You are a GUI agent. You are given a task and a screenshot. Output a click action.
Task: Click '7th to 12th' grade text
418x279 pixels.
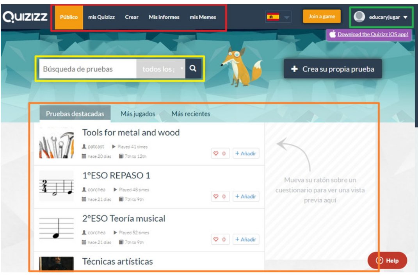pos(135,156)
